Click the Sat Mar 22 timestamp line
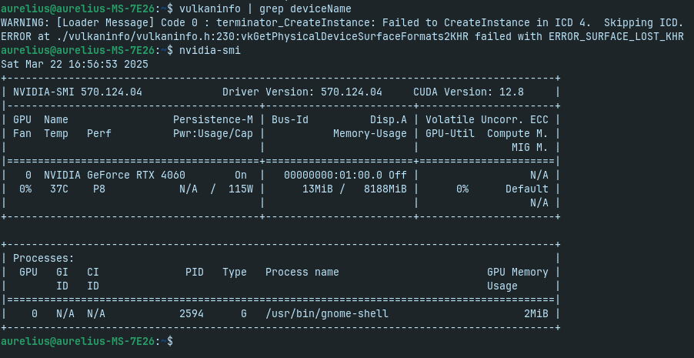 pyautogui.click(x=75, y=64)
